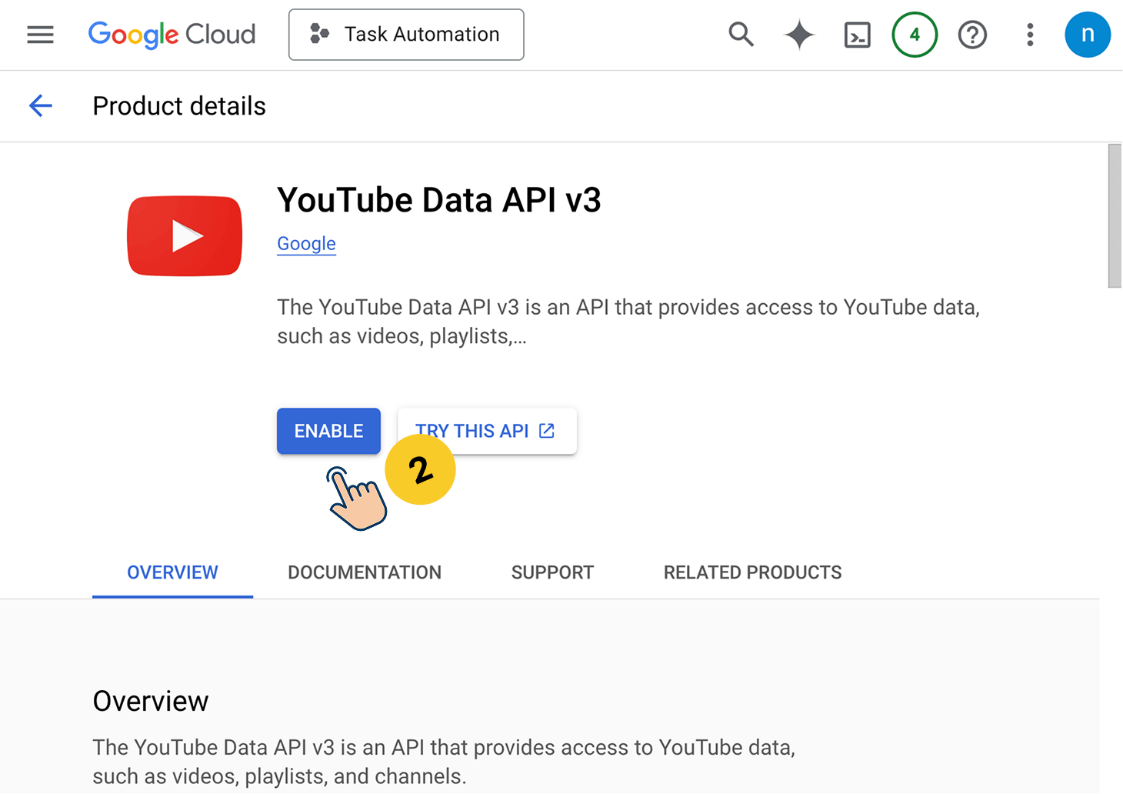Click the page vertical scrollbar thumb

(1115, 216)
